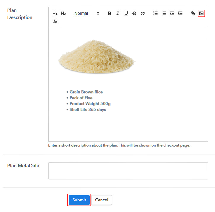Apply Heading 1 format
215x212 pixels.
point(55,13)
